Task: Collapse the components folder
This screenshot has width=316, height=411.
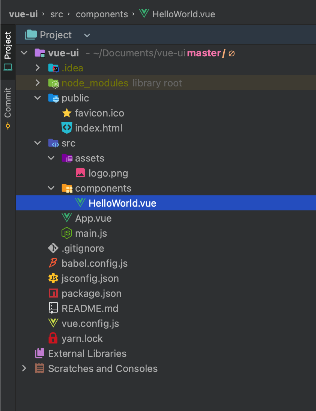Action: [x=51, y=188]
